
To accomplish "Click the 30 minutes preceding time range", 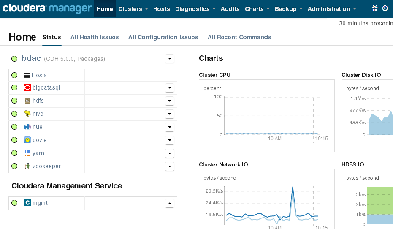I will pyautogui.click(x=366, y=23).
